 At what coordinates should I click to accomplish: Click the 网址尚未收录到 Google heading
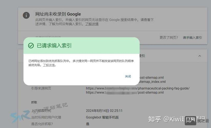(x=58, y=14)
